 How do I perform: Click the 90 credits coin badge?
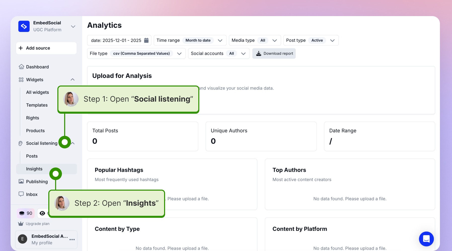click(x=26, y=213)
